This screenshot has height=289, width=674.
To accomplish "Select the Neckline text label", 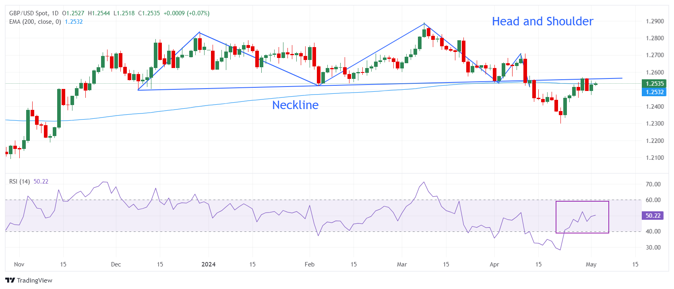I will pos(295,105).
